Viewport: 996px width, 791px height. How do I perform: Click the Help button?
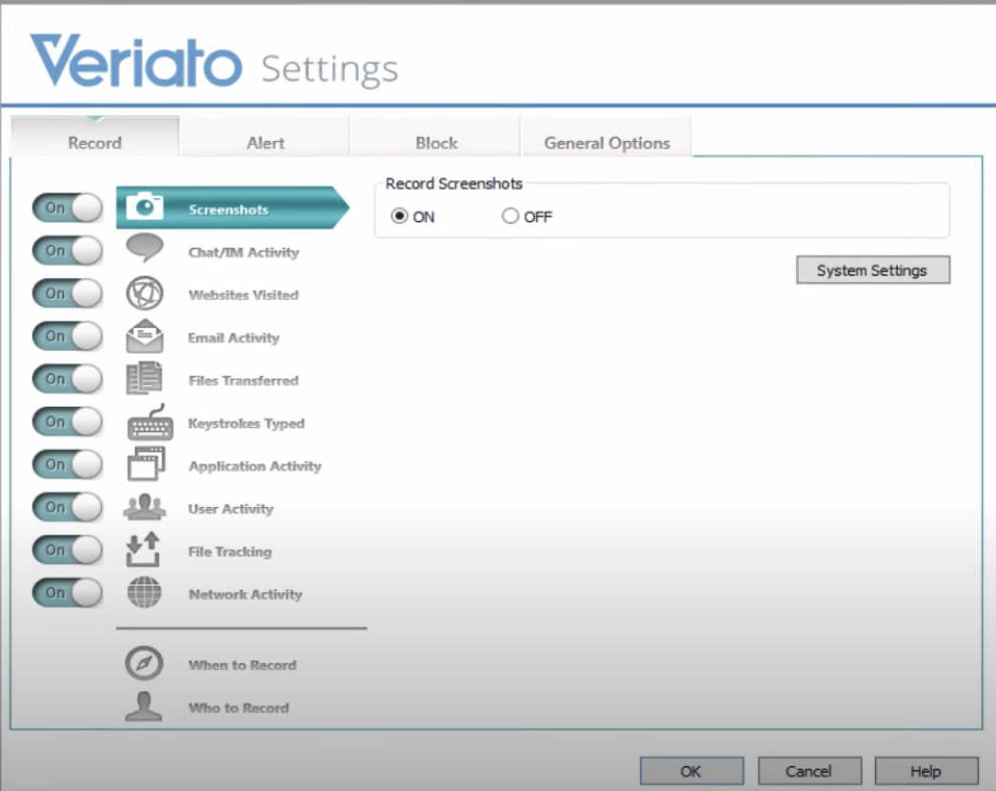point(926,771)
